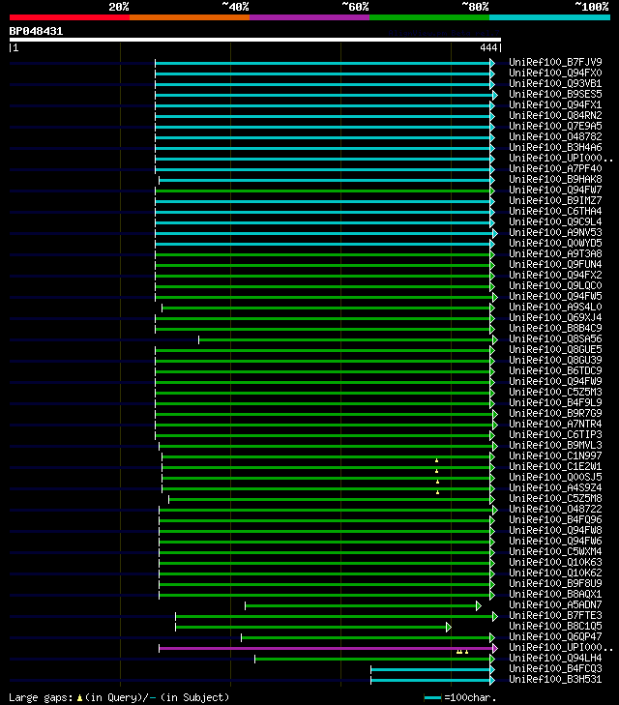Viewport: 619px width, 705px height.
Task: Click the query end position 444
Action: coord(488,47)
